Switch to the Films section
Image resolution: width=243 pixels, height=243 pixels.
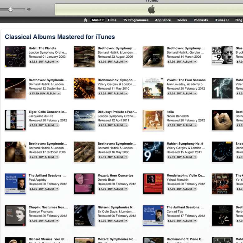(x=112, y=20)
